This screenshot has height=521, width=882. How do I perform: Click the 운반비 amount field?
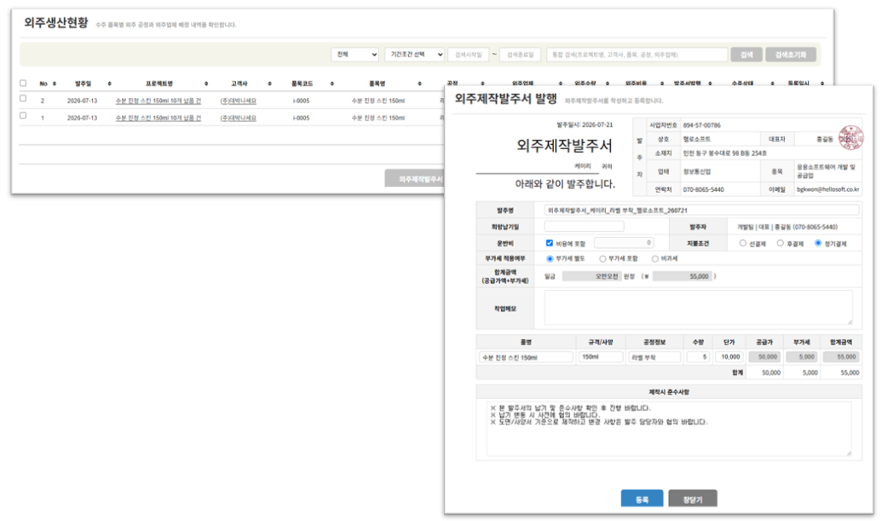tap(624, 242)
